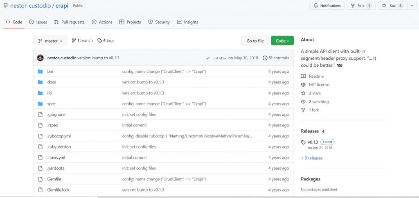Open the Notifications button
The height and width of the screenshot is (198, 419).
point(327,6)
